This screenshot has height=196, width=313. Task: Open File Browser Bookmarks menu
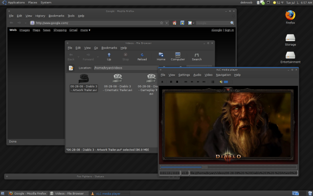point(109,48)
